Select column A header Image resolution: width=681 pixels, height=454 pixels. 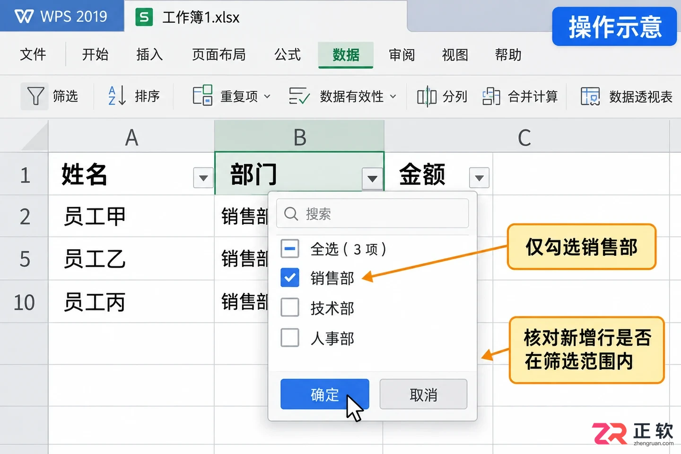pos(131,137)
